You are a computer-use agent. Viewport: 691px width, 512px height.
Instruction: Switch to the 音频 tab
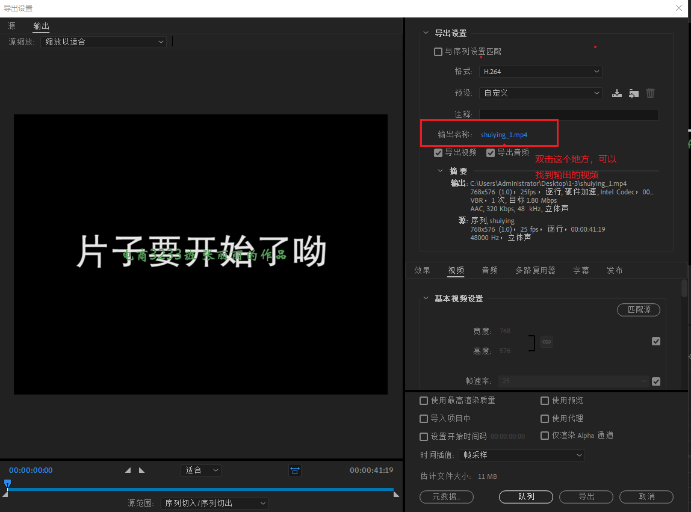[x=489, y=271]
